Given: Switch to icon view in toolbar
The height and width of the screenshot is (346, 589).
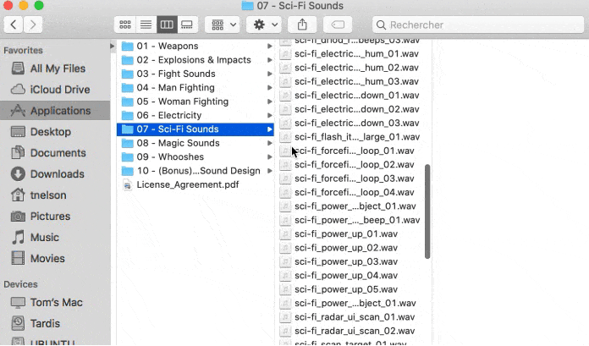Looking at the screenshot, I should (x=125, y=25).
